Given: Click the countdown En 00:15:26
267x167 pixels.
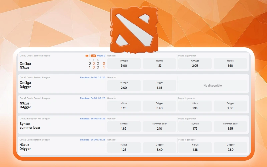Looking at the screenshot, I should click(98, 78).
